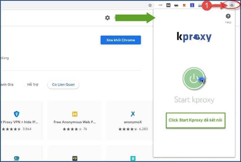Open the yellow H extension icon
This screenshot has height=162, width=241.
coord(75,114)
